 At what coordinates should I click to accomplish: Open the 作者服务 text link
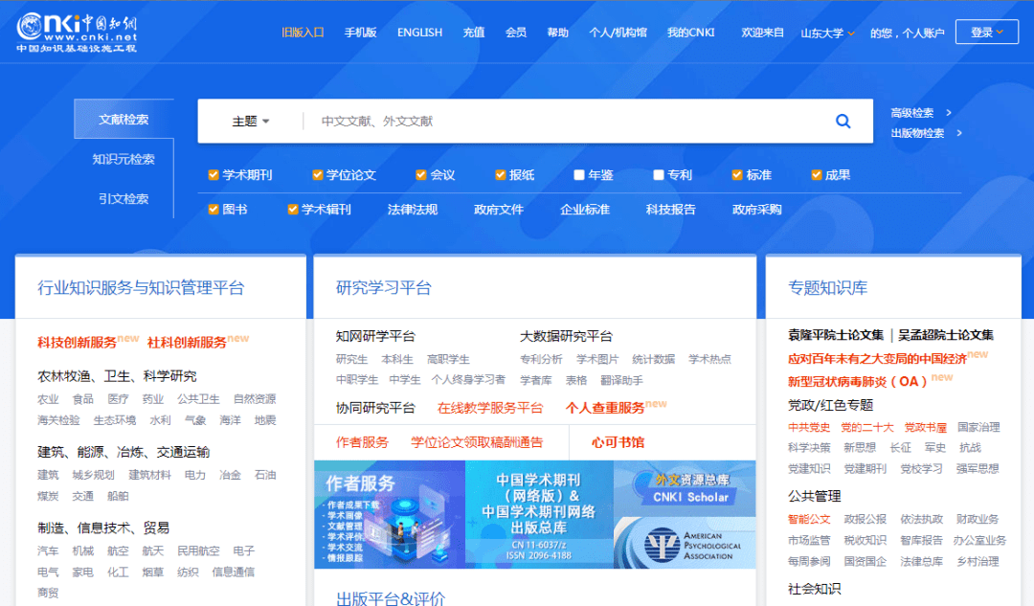pos(362,442)
